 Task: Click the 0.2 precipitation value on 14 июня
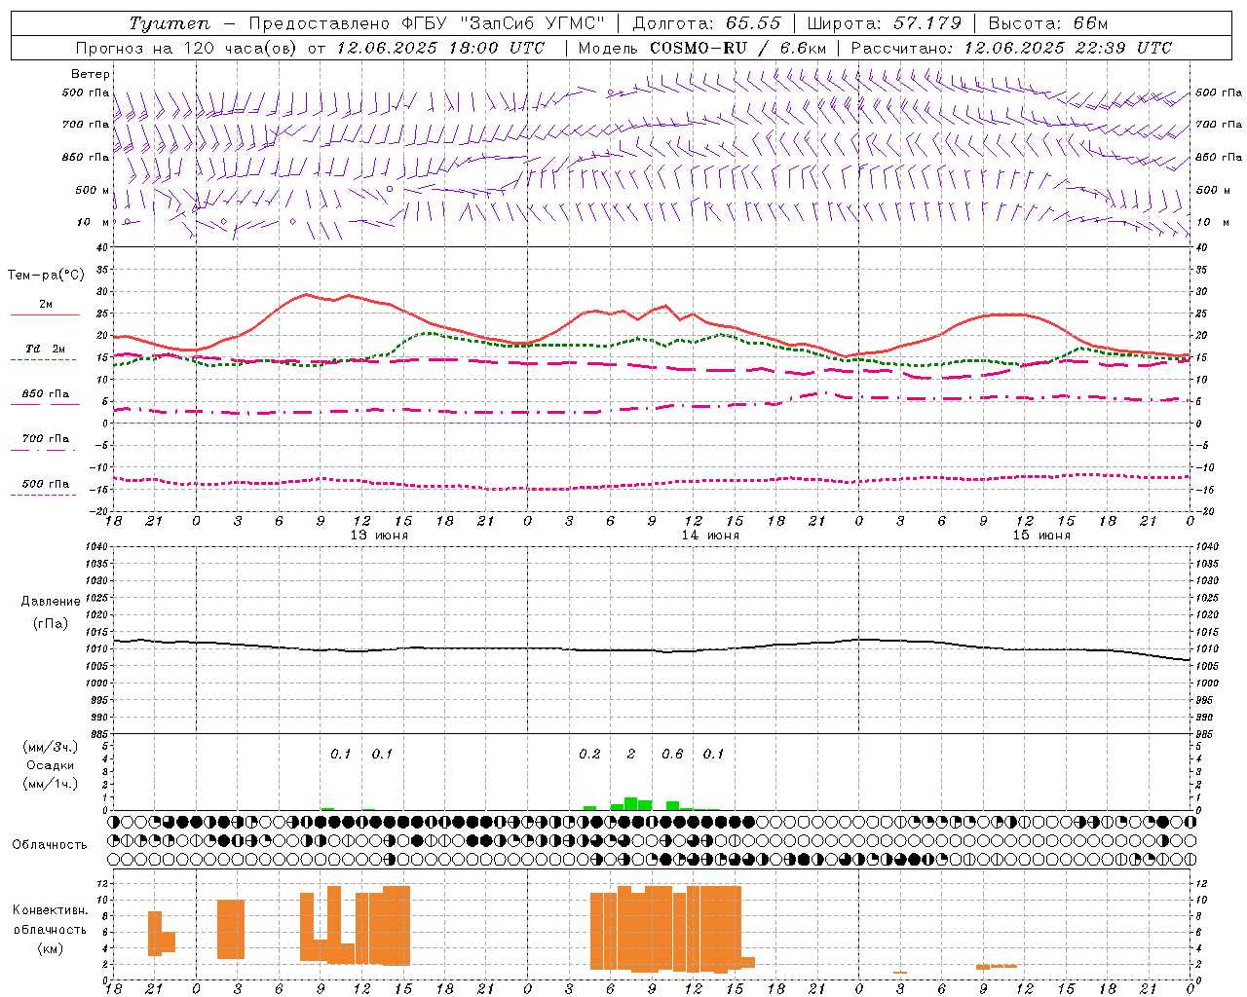pos(589,755)
